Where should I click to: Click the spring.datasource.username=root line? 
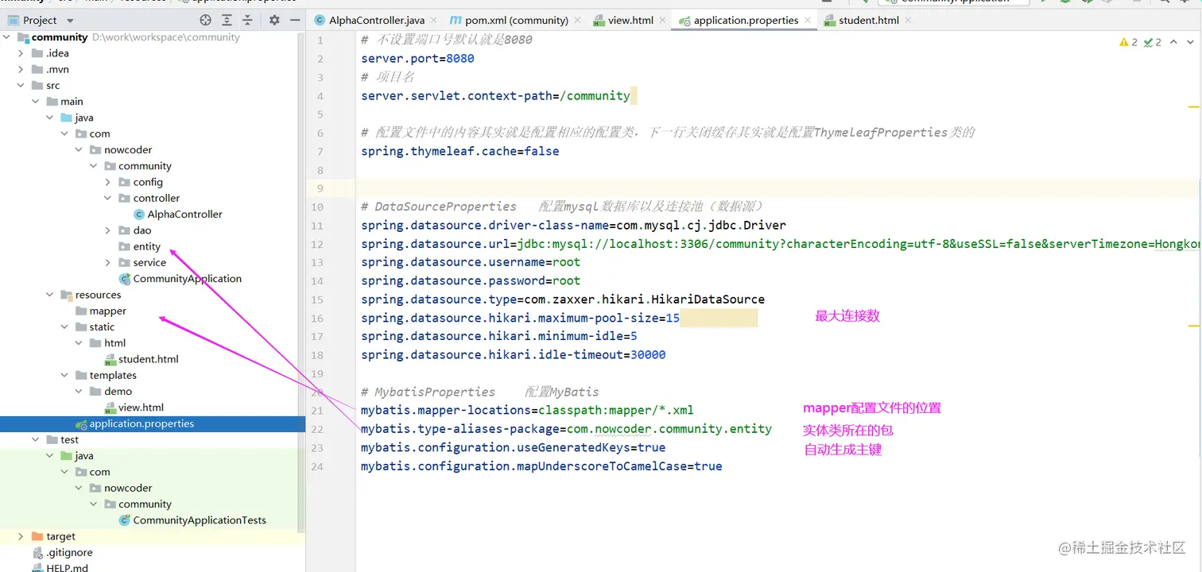pyautogui.click(x=471, y=262)
